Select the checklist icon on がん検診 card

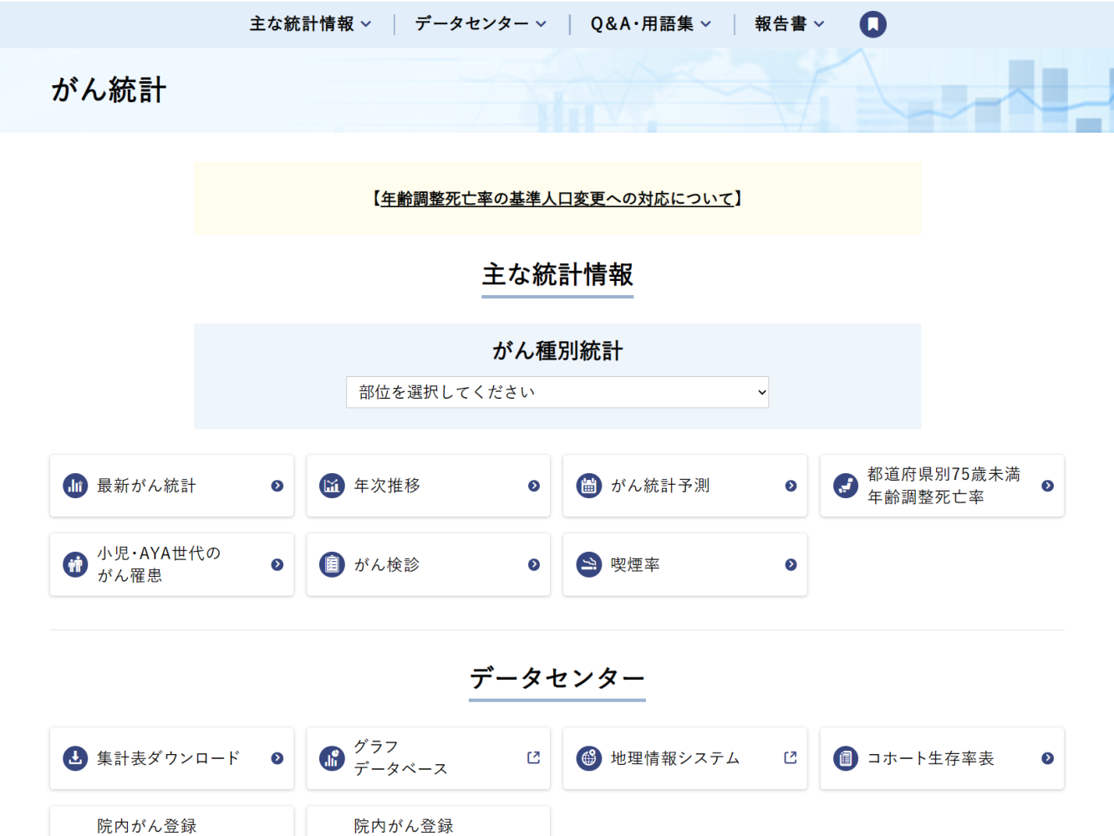[332, 564]
